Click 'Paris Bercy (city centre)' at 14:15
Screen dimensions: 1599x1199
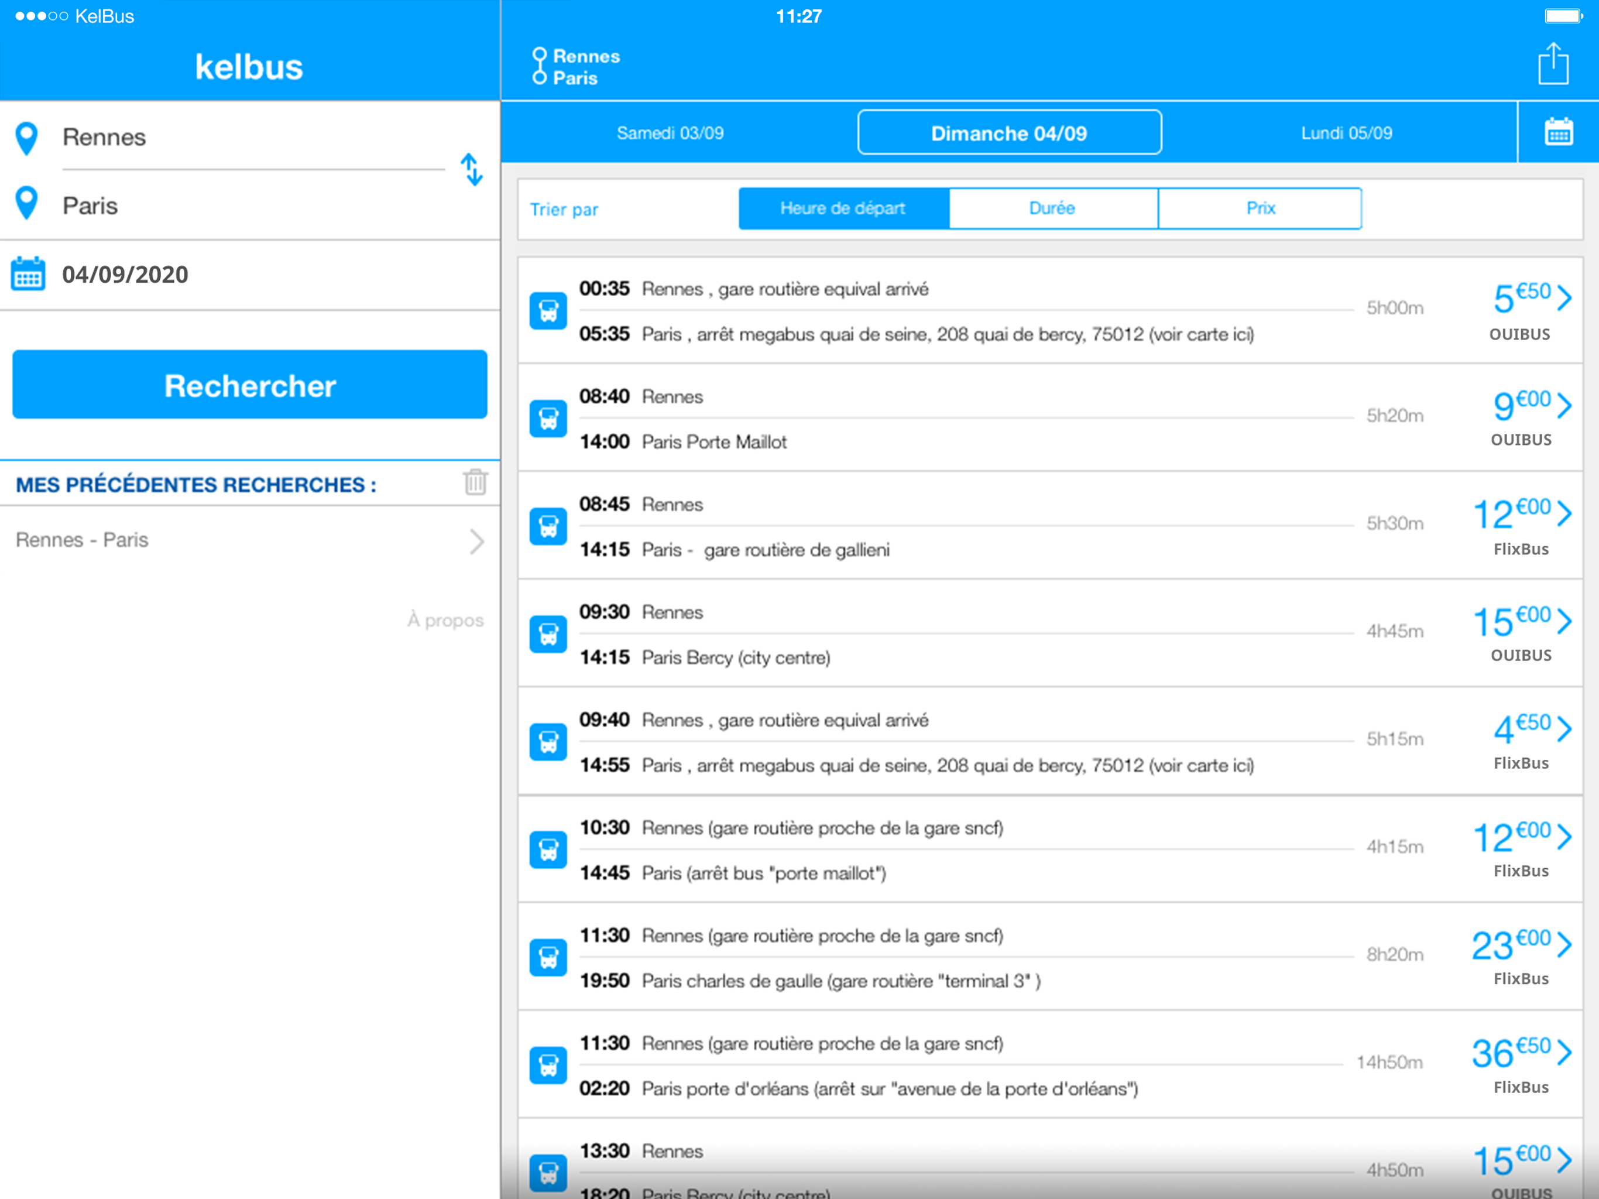coord(736,658)
